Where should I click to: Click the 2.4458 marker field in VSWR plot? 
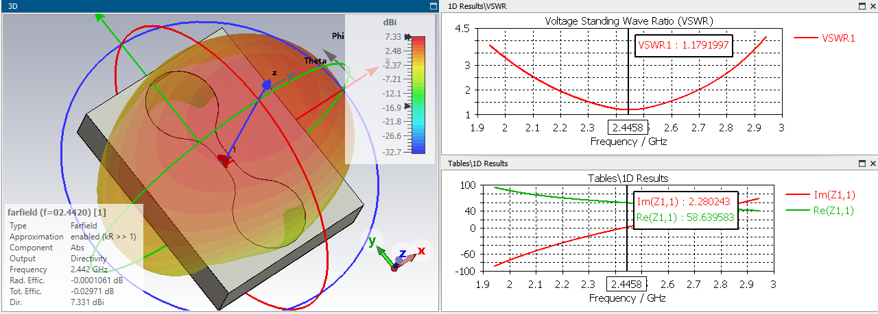[627, 128]
